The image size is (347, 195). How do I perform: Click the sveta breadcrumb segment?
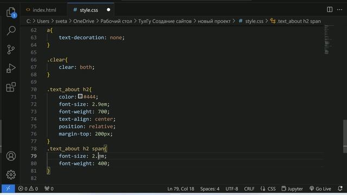61,21
